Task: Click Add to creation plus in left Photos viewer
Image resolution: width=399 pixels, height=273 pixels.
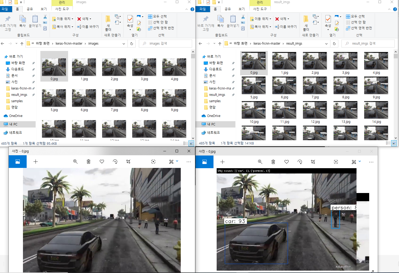Action: 36,162
